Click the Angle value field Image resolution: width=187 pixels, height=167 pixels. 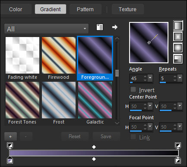[136, 78]
